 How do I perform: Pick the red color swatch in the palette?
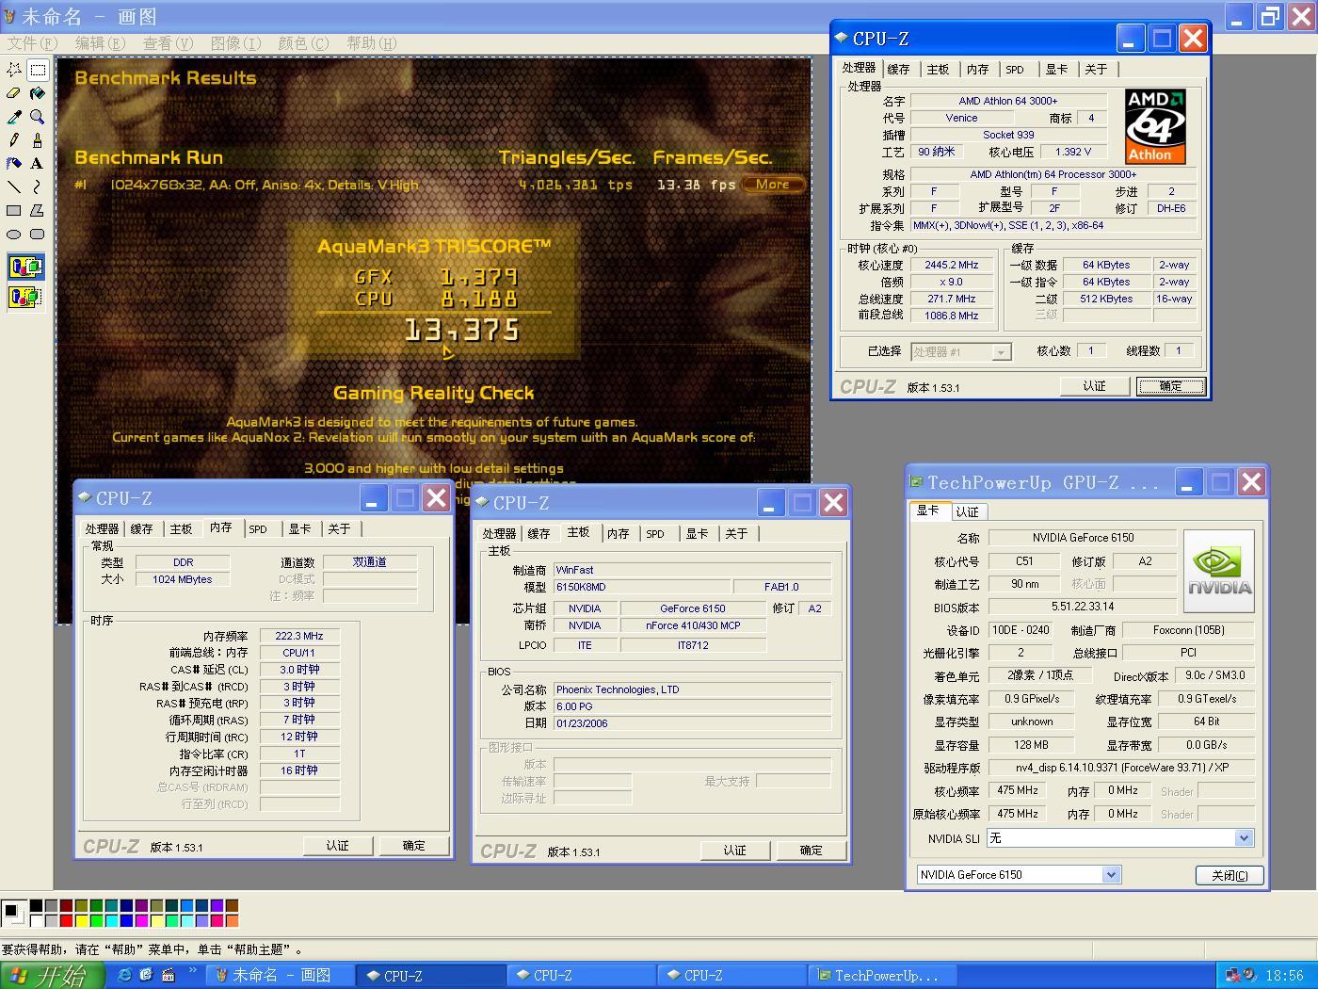tap(66, 920)
